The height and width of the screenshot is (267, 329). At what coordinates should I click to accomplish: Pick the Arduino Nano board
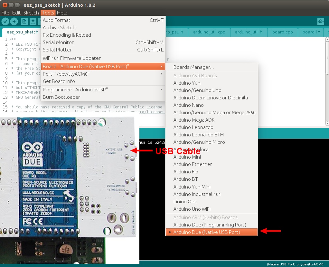(212, 105)
